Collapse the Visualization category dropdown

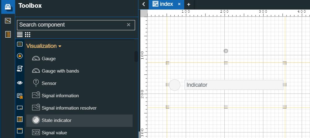click(x=44, y=46)
